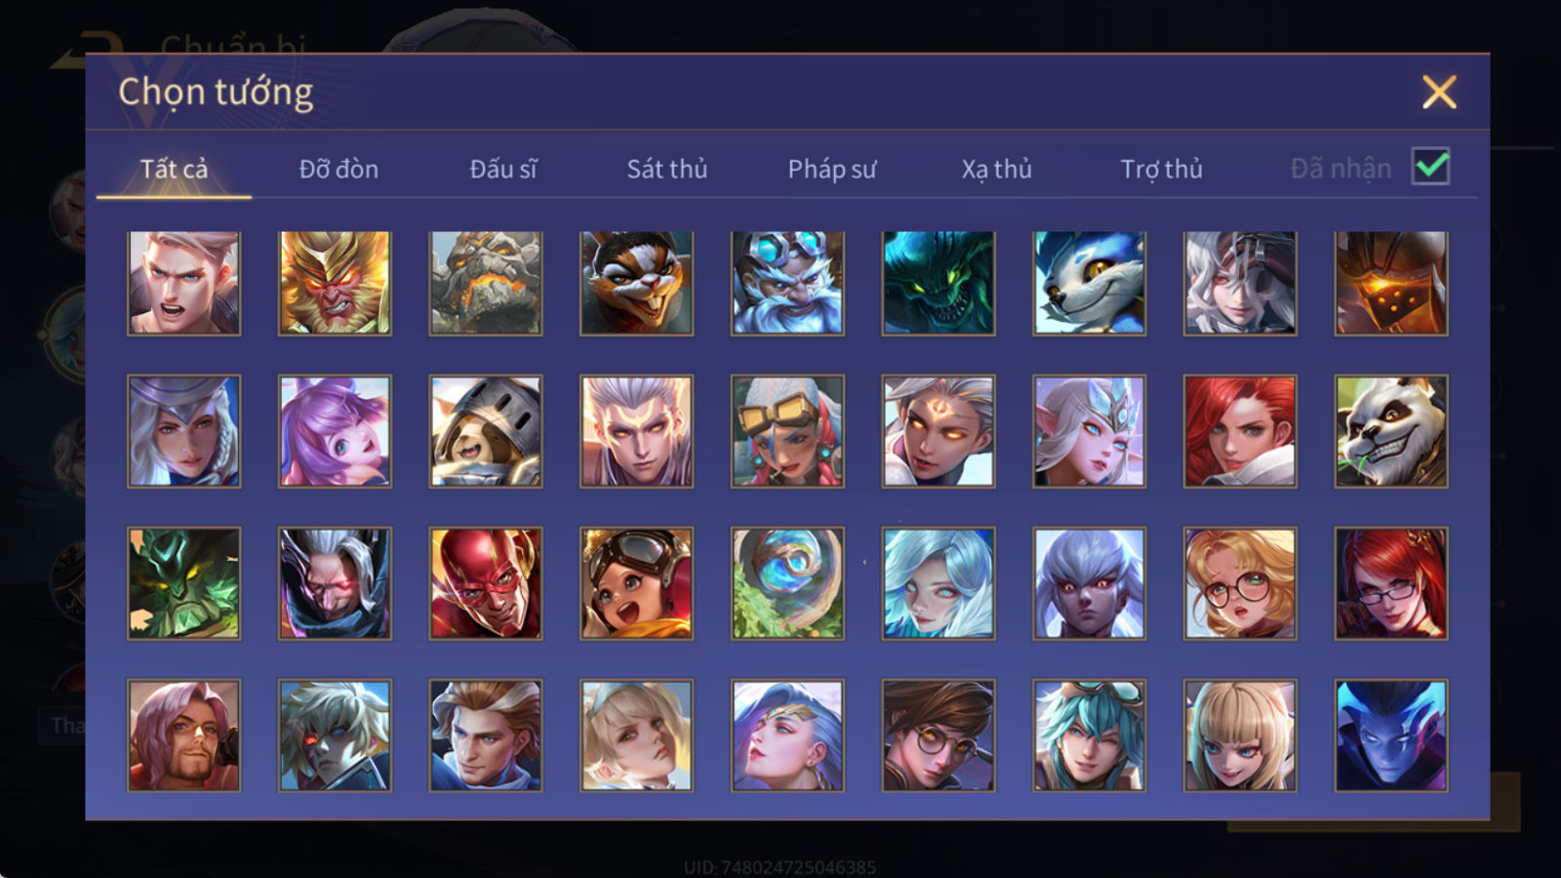This screenshot has height=878, width=1561.
Task: Pick the blonde girl with round glasses
Action: pyautogui.click(x=1240, y=583)
